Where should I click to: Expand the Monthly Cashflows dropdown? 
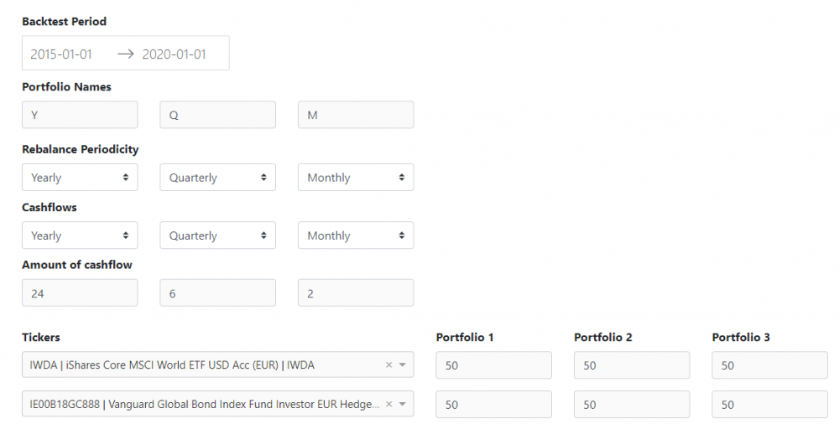coord(356,235)
